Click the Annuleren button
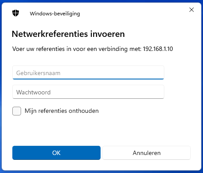The image size is (203, 173). click(147, 153)
